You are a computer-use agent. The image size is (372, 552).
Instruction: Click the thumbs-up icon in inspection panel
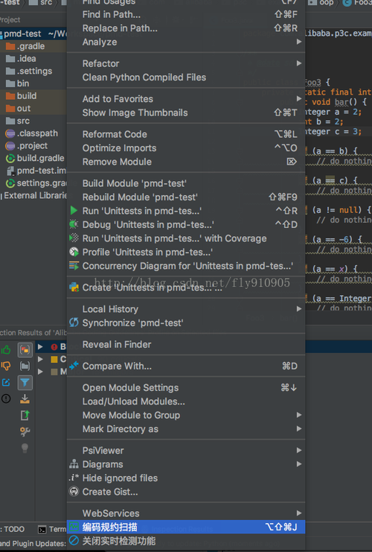tap(6, 349)
